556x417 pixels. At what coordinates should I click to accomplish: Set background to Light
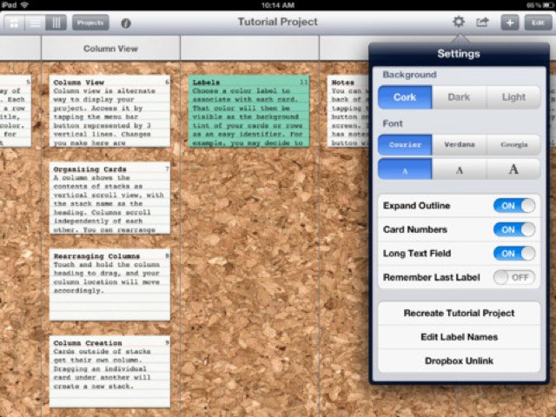click(x=513, y=97)
